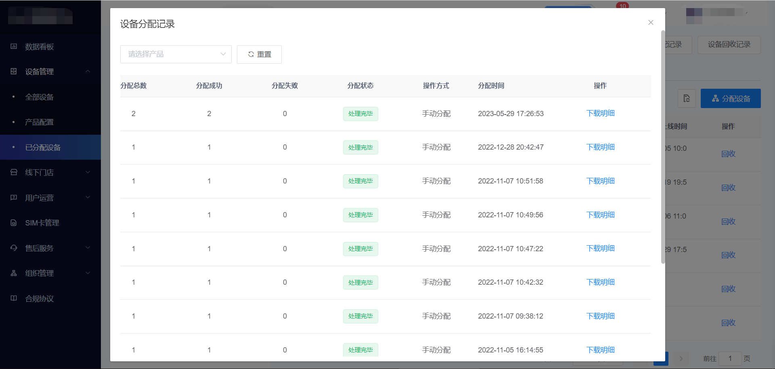This screenshot has height=369, width=775.
Task: Click the 线下门店 store icon
Action: pos(14,172)
